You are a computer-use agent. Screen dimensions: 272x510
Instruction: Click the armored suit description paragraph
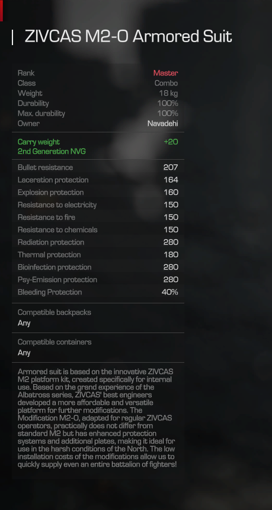pos(97,418)
